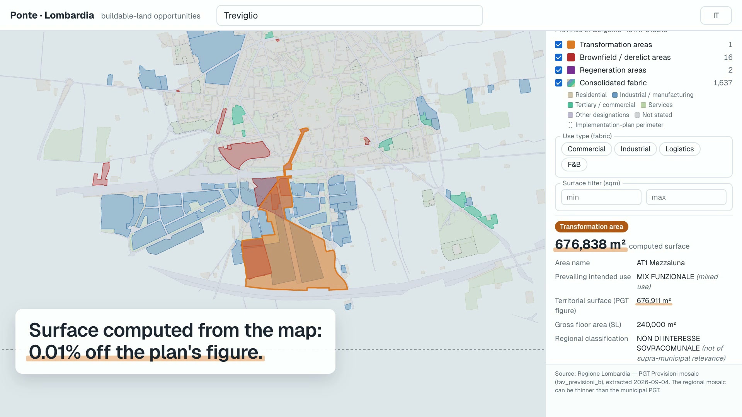Click the Implementation-plan perimeter legend icon
Screen dimensions: 742x417
click(570, 125)
